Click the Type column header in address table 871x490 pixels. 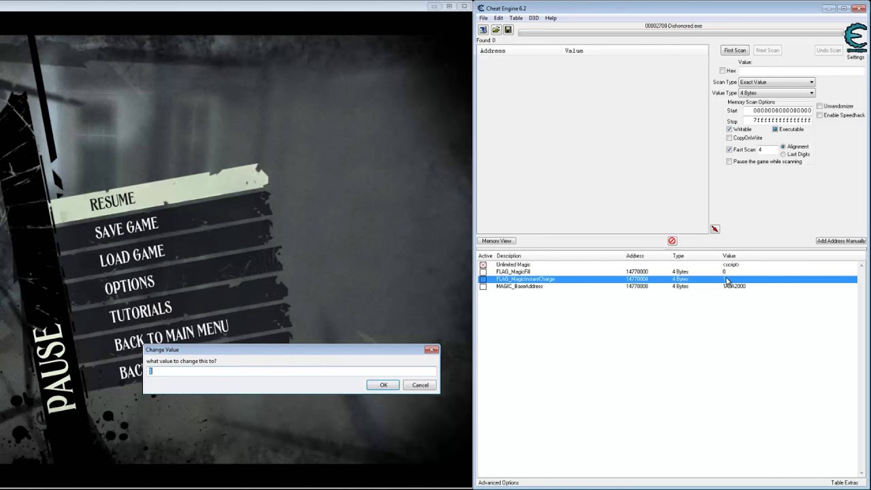pyautogui.click(x=678, y=256)
